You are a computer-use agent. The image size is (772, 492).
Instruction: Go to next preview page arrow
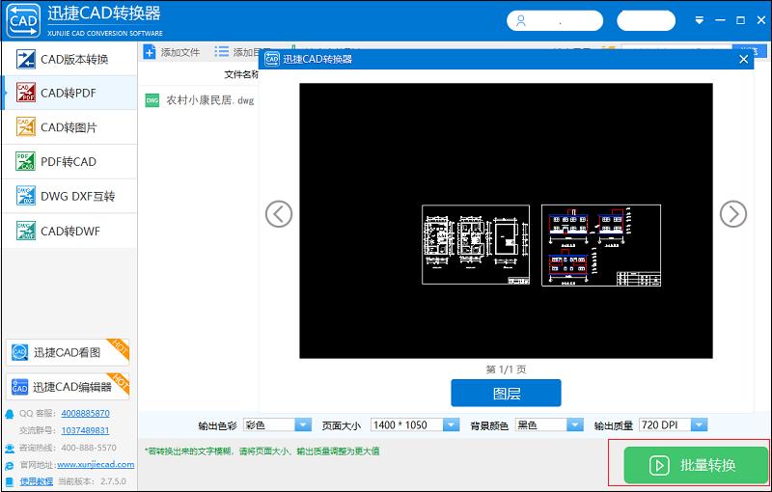pyautogui.click(x=733, y=214)
